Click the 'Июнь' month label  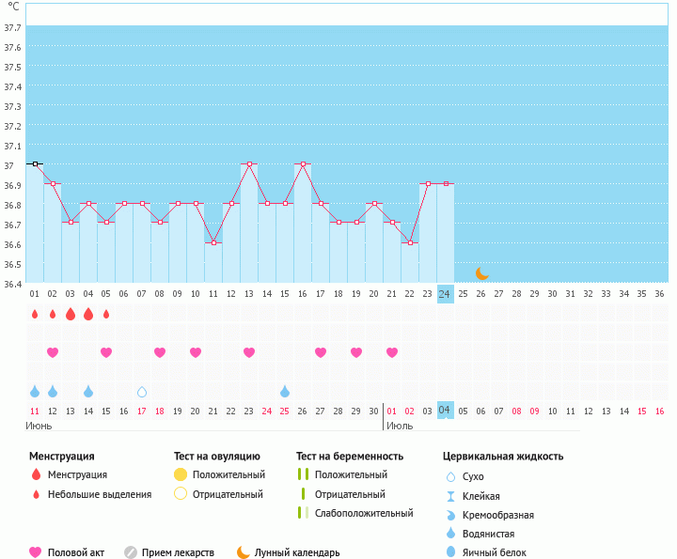click(x=39, y=426)
